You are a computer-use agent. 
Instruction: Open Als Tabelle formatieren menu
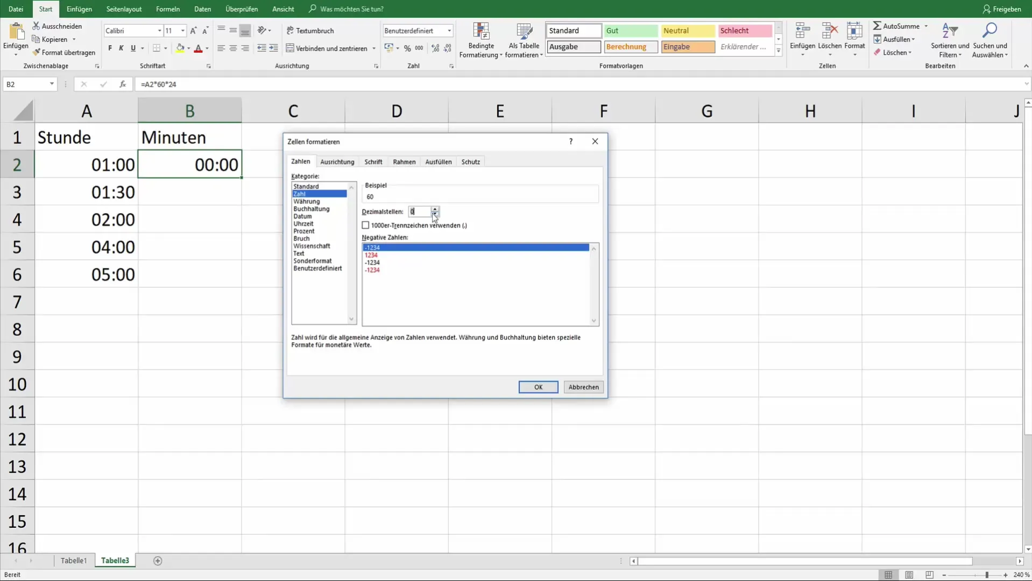pos(524,40)
